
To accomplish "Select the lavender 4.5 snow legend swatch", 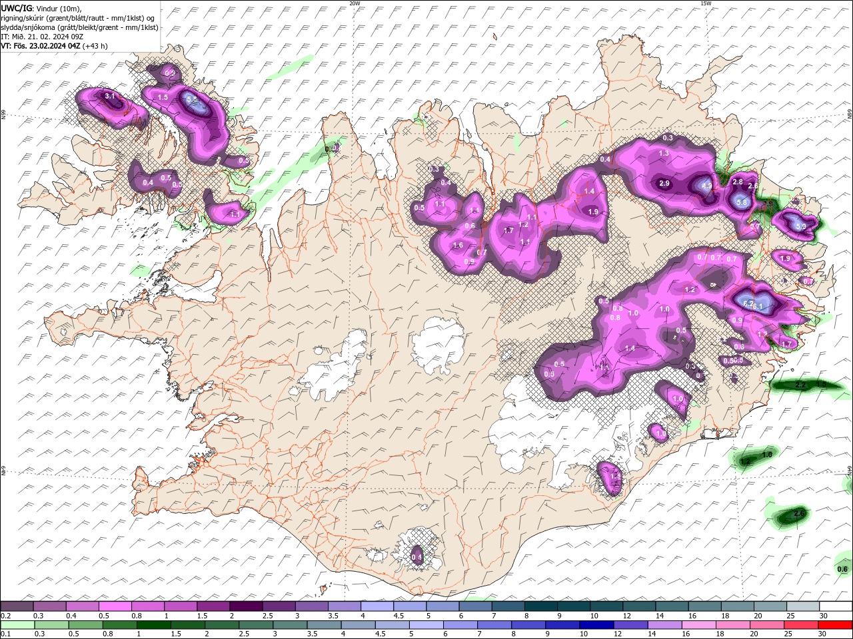I will click(x=409, y=606).
